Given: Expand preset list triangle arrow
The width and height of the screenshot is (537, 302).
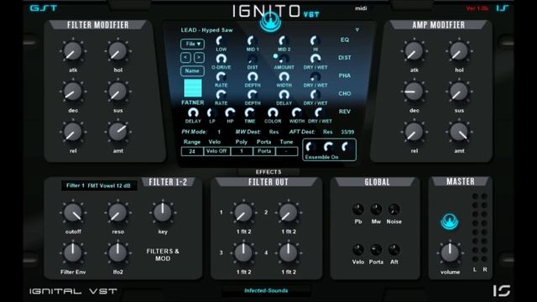Looking at the screenshot, I should [x=357, y=30].
